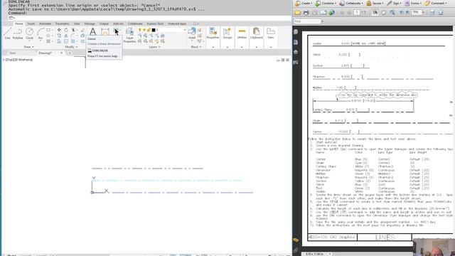Click the Forms button in Acrobat

[414, 3]
